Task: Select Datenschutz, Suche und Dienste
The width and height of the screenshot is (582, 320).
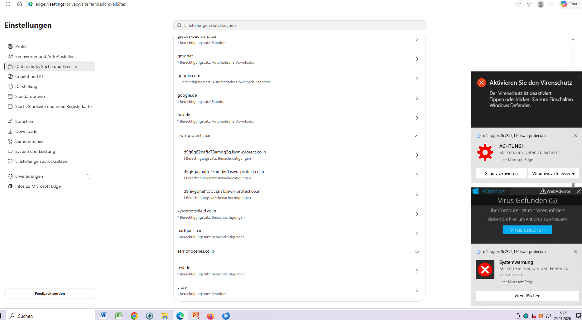Action: pos(50,66)
